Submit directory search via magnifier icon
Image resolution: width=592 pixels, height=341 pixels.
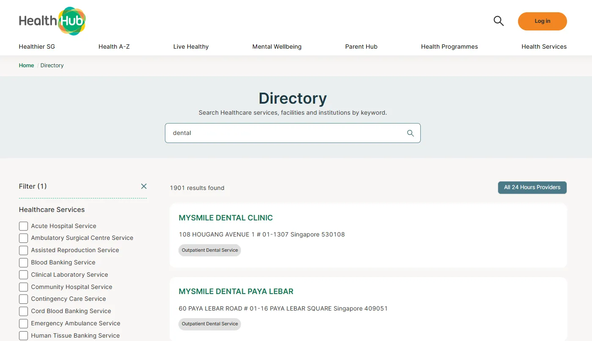410,133
